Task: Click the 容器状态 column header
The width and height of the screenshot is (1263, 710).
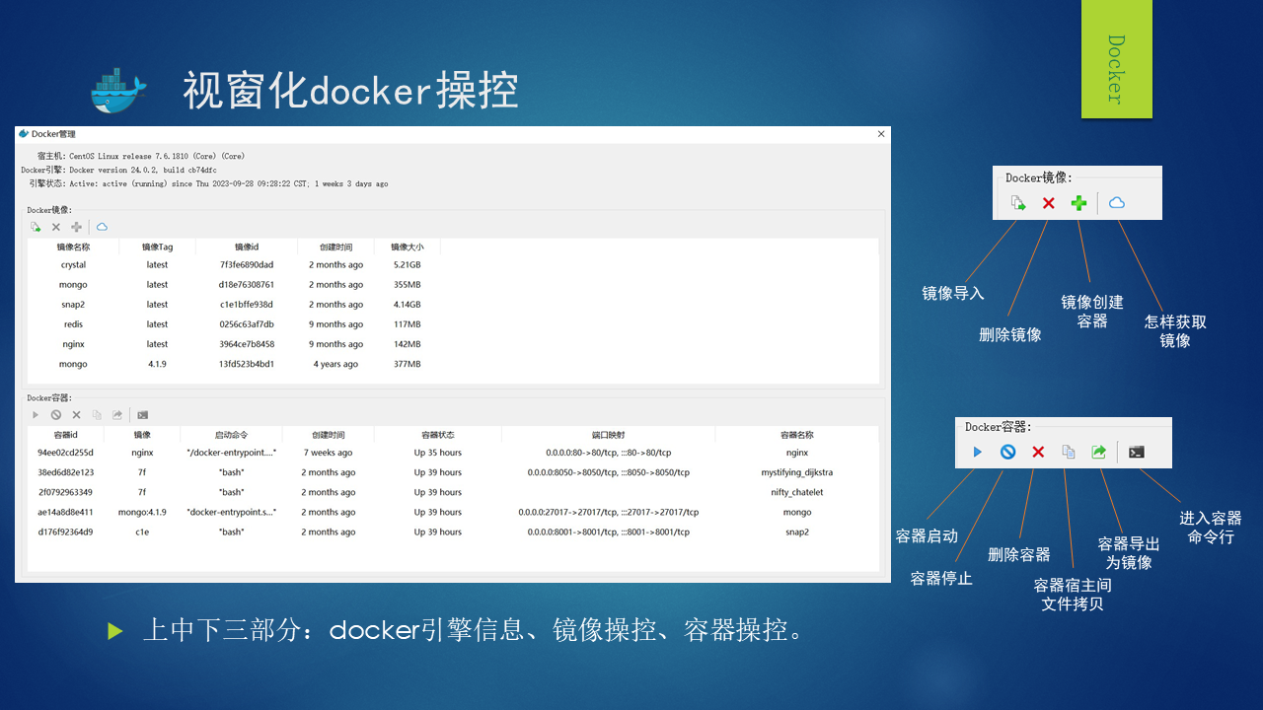Action: pos(438,435)
